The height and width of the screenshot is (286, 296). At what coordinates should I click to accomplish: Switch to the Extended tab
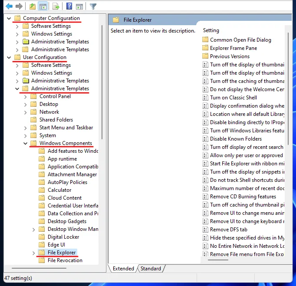click(123, 269)
